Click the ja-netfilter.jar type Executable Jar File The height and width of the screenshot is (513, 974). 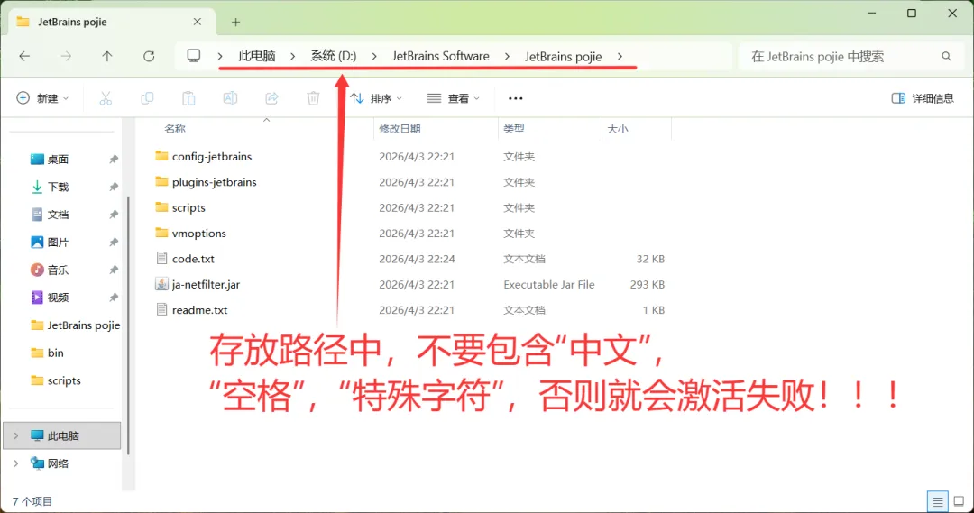549,284
